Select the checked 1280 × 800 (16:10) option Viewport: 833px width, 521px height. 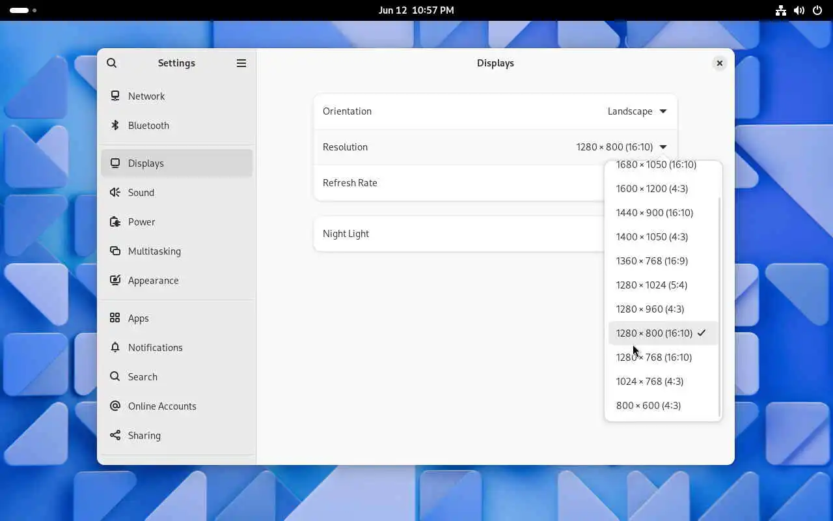tap(663, 333)
